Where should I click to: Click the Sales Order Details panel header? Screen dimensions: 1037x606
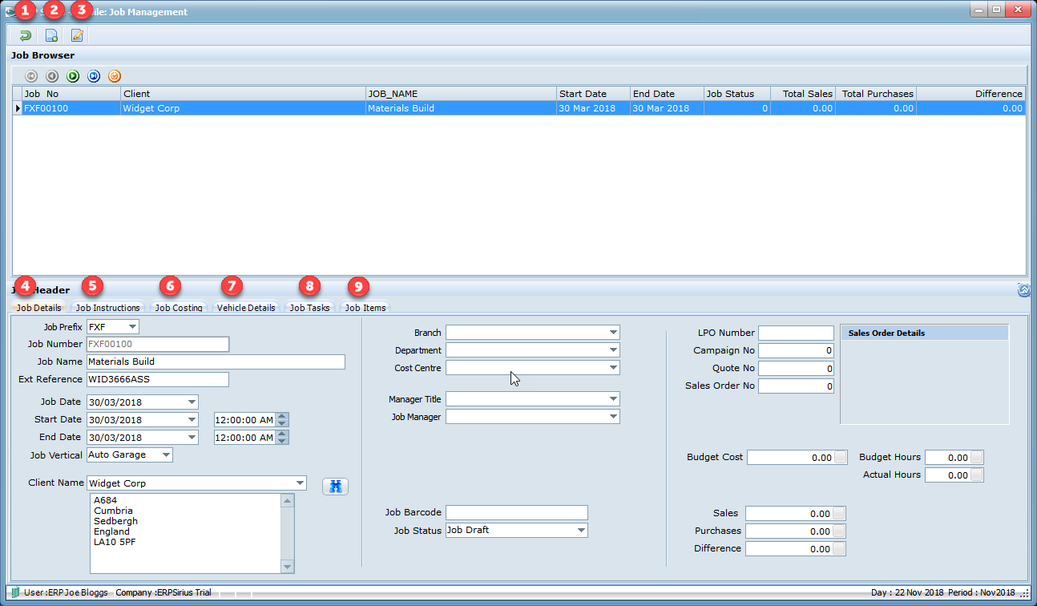pos(924,333)
